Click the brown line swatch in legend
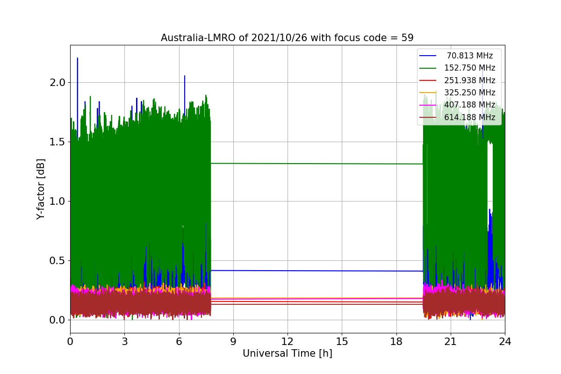 click(428, 117)
